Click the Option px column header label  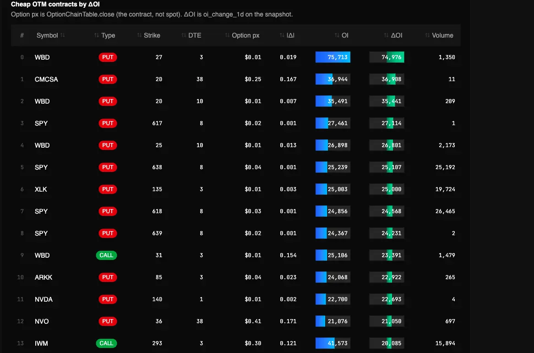coord(245,35)
